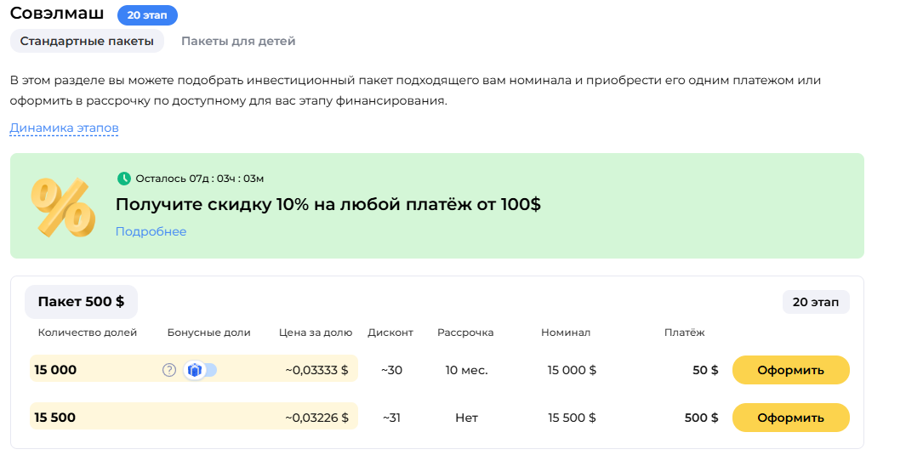This screenshot has width=923, height=455.
Task: Click the 15 500 $ nominal value
Action: click(572, 418)
